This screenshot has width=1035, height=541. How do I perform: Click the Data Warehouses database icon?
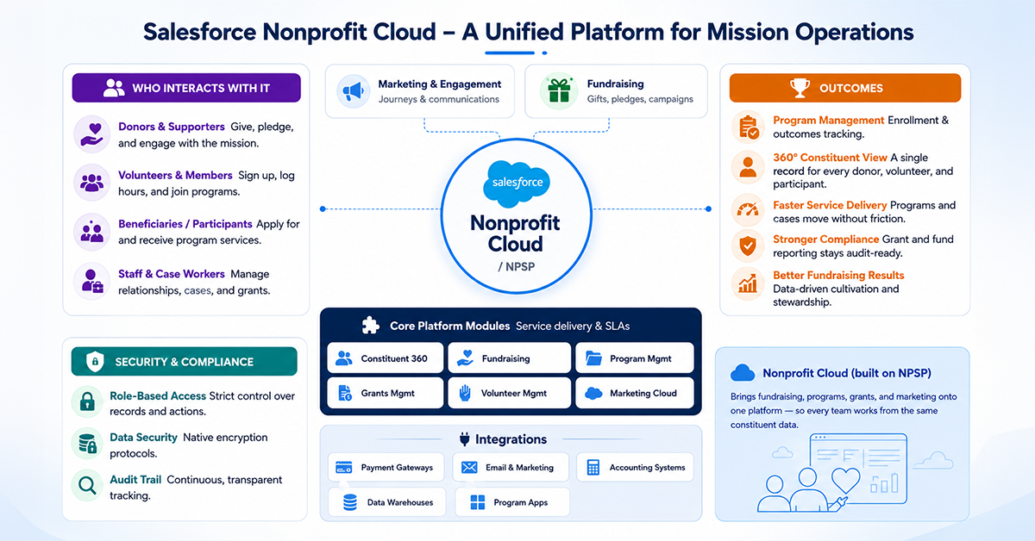click(350, 502)
